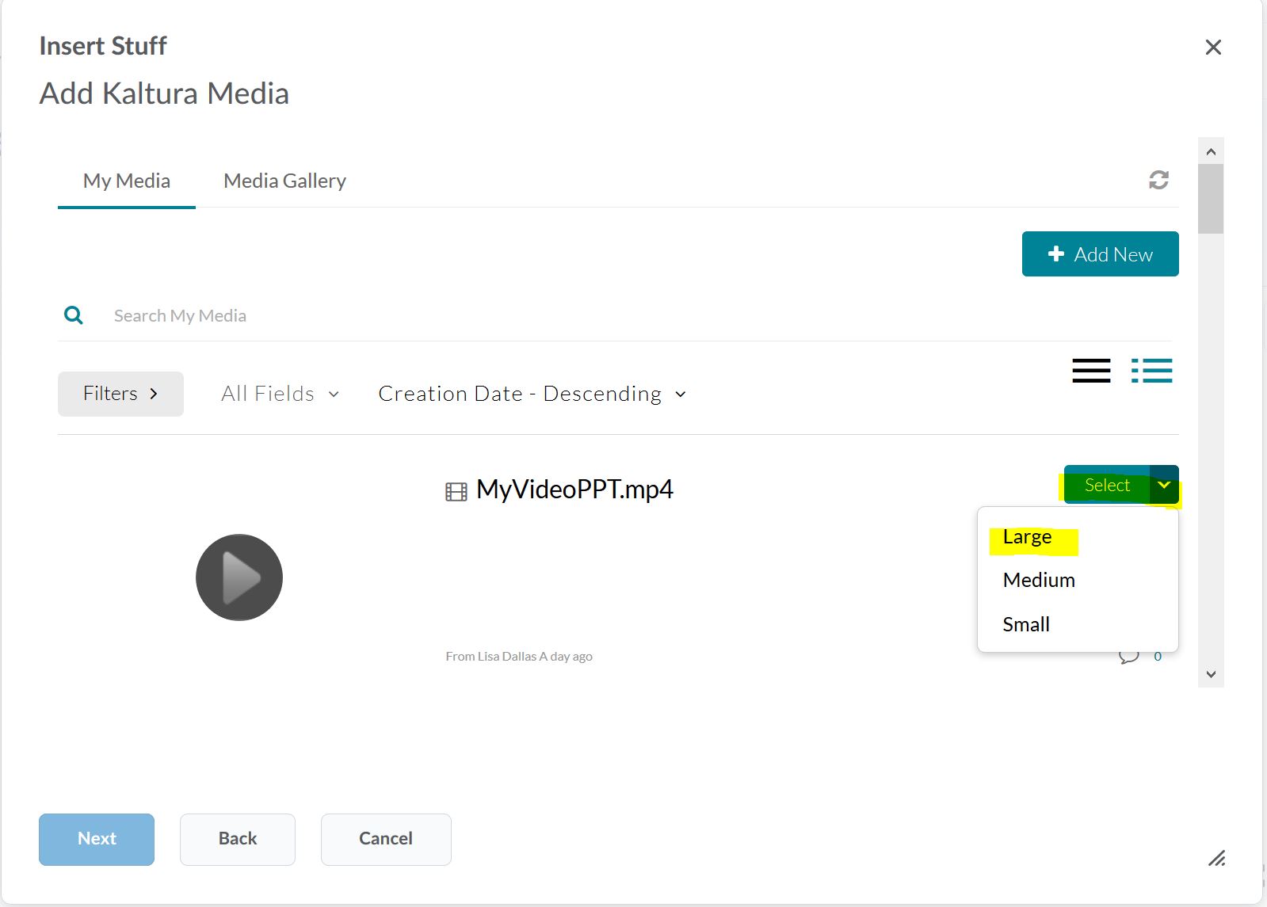Screen dimensions: 1267x907
Task: Choose Large embed size
Action: coord(1027,537)
